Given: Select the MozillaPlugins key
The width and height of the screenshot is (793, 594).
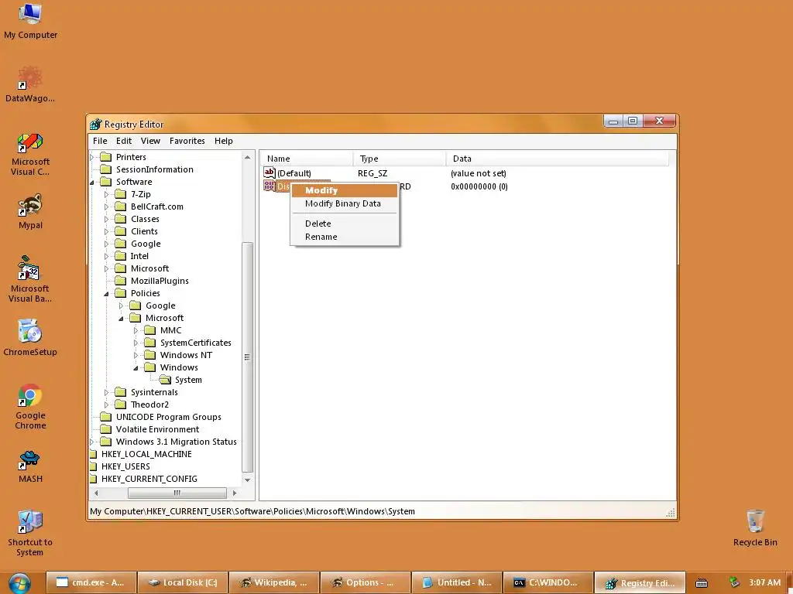Looking at the screenshot, I should (x=160, y=281).
